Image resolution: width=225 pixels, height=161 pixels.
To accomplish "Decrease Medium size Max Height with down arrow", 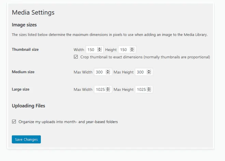I will [x=149, y=73].
